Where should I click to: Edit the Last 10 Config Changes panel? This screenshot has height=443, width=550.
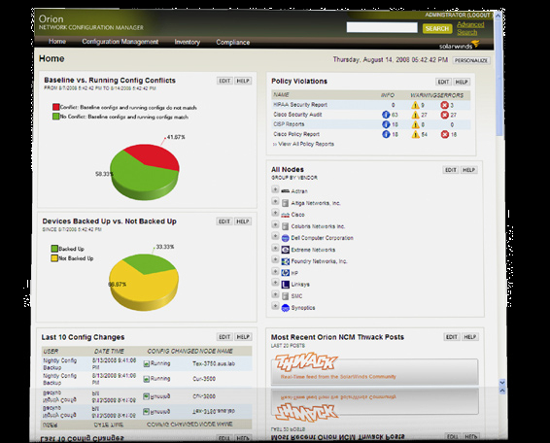[224, 337]
